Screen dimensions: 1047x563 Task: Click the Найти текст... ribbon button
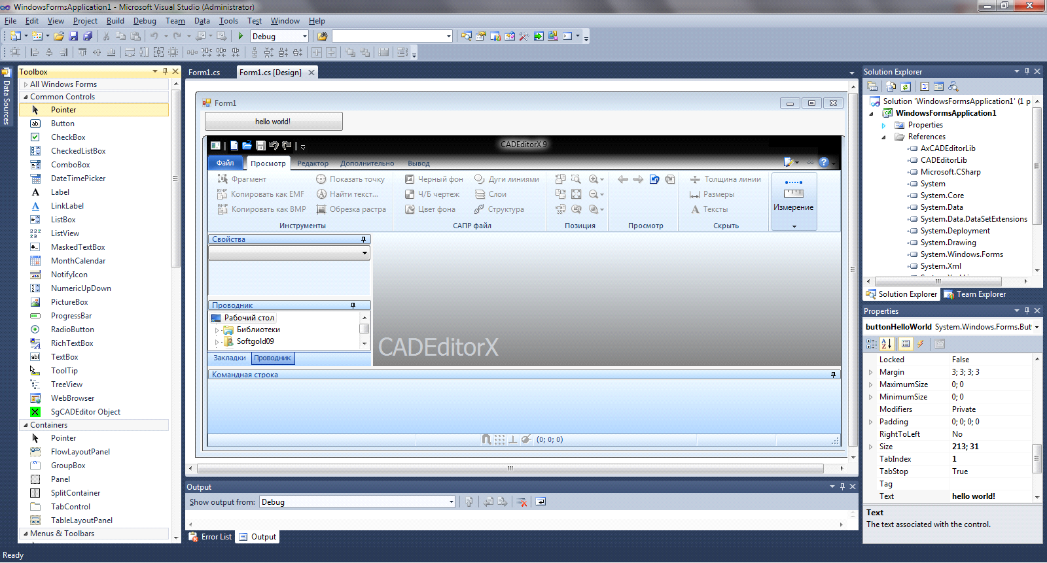coord(347,194)
